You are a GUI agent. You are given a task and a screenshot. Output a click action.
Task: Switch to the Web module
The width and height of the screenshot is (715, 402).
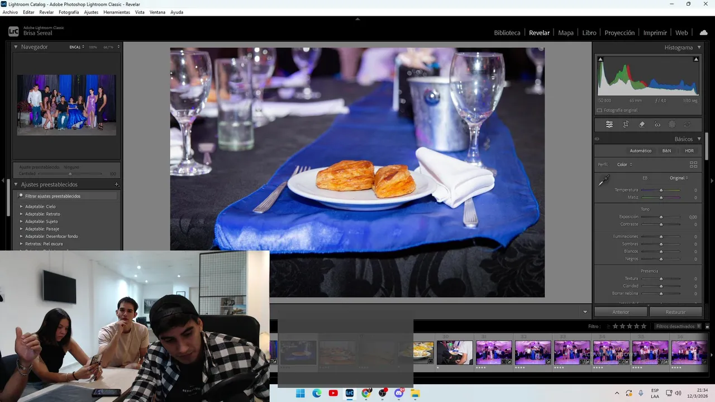pos(681,33)
